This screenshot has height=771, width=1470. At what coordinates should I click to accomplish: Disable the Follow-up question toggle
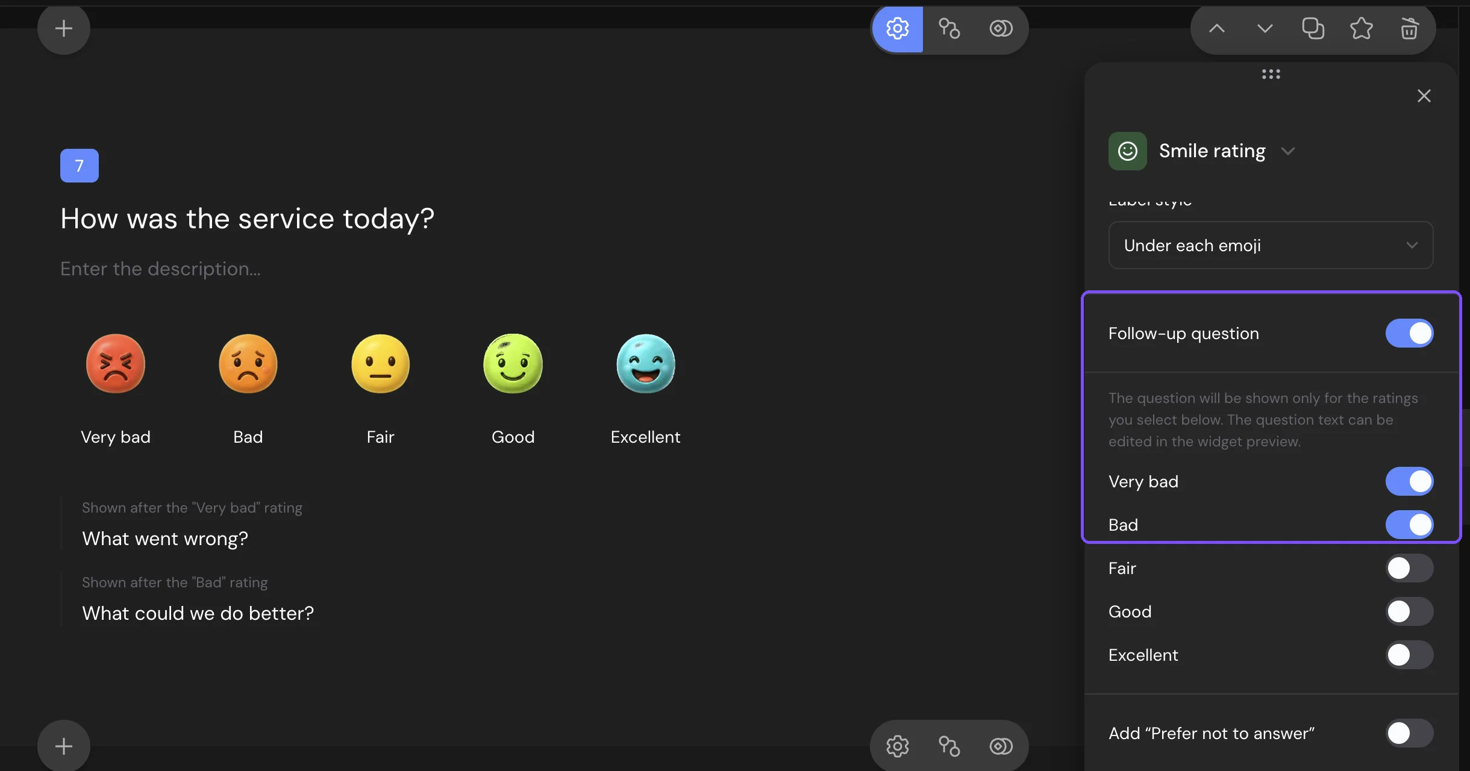click(x=1409, y=333)
